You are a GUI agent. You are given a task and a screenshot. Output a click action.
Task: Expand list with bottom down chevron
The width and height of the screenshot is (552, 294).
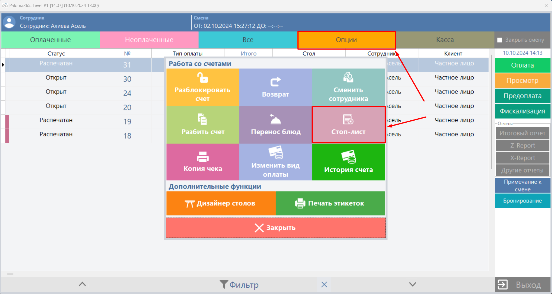(412, 284)
